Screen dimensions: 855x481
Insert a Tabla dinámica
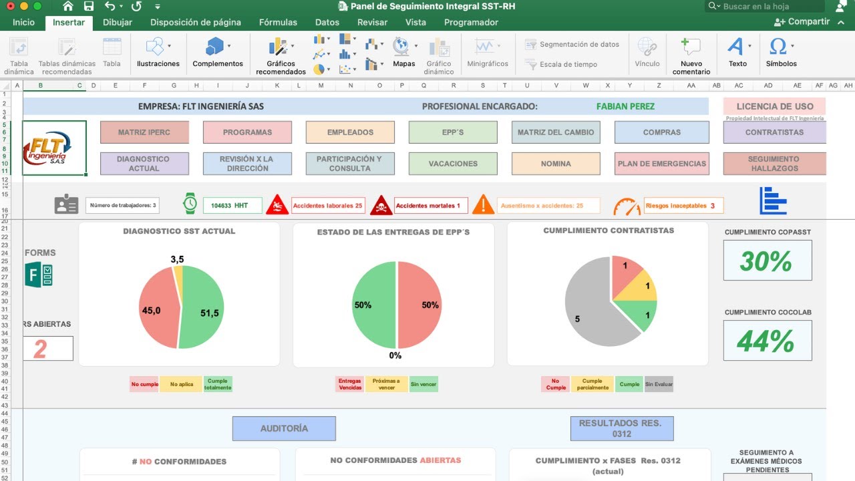pyautogui.click(x=19, y=55)
